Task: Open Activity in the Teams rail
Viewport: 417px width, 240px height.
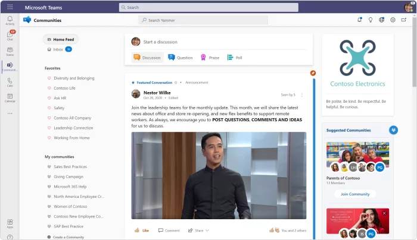Action: [10, 20]
